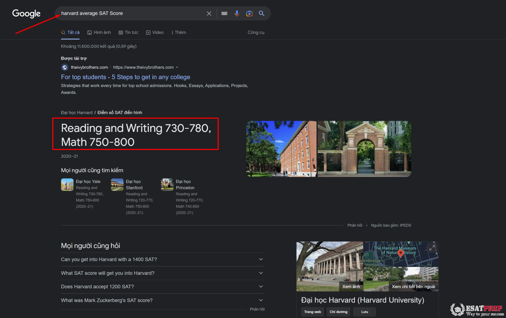Click the red map pin on the map
506x318 pixels.
401,254
